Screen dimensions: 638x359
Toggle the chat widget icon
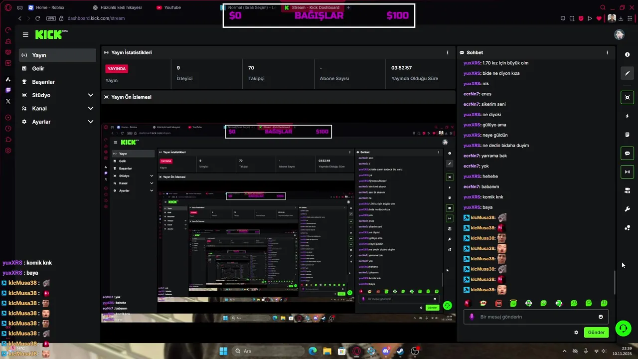coord(628,153)
